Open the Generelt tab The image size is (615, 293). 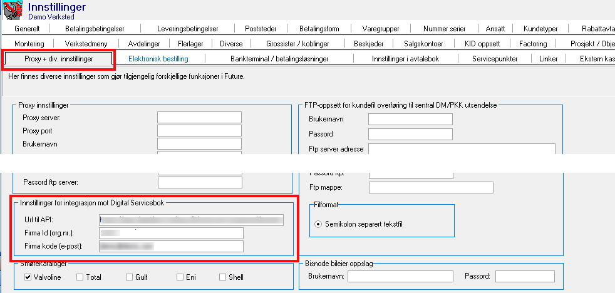coord(28,29)
